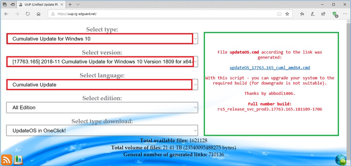Click the browser Back arrow
Image resolution: width=351 pixels, height=166 pixels.
[6, 14]
